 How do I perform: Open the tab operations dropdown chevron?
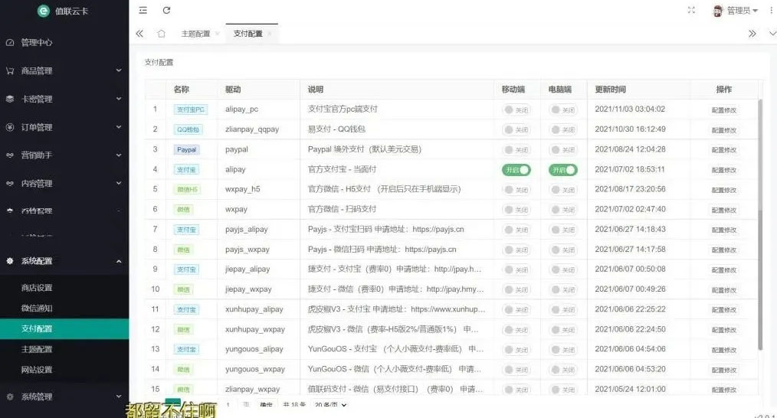click(x=772, y=34)
